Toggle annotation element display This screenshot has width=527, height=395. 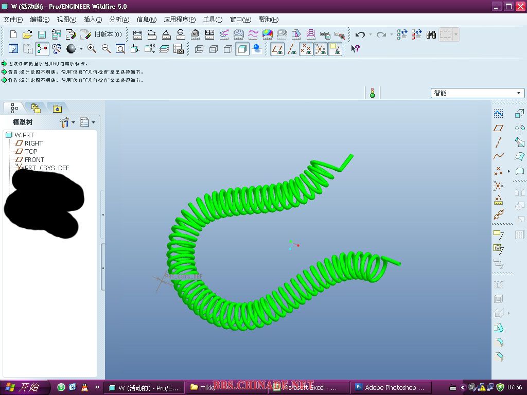(335, 49)
